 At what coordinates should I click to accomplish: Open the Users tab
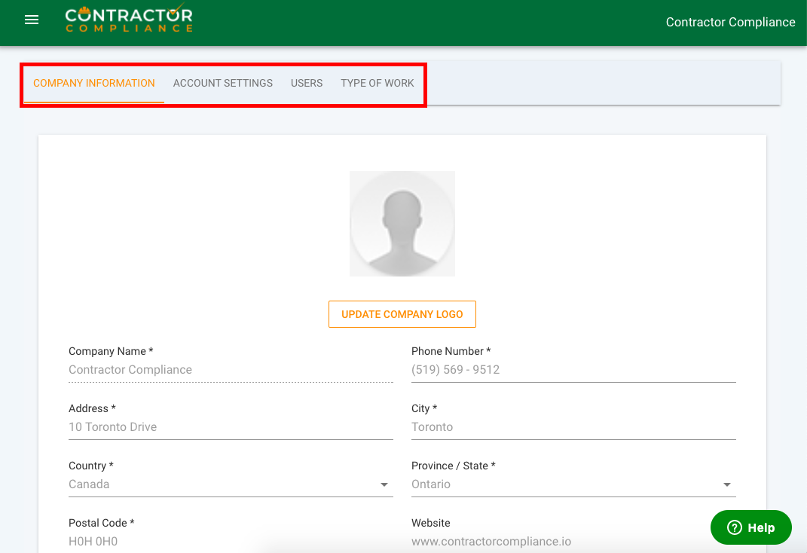coord(307,84)
